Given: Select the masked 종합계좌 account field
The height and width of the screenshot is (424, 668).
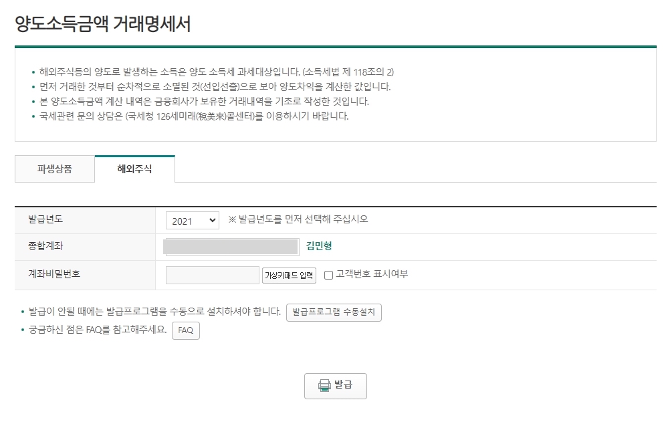Looking at the screenshot, I should click(x=231, y=247).
